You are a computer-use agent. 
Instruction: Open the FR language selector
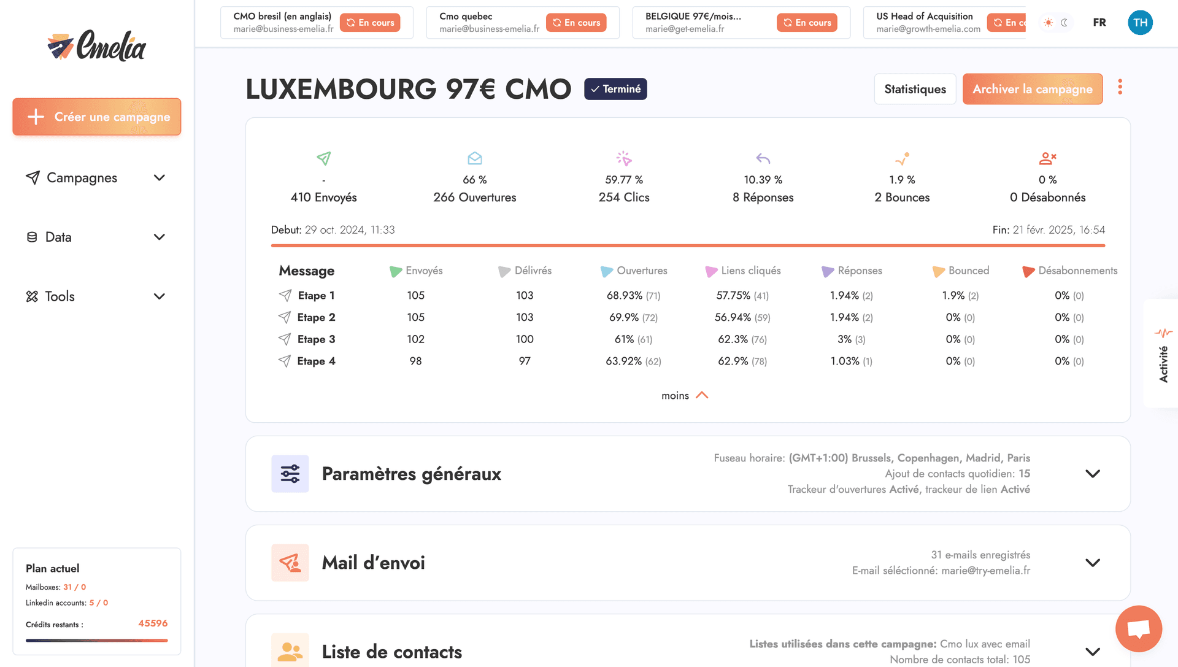tap(1099, 23)
